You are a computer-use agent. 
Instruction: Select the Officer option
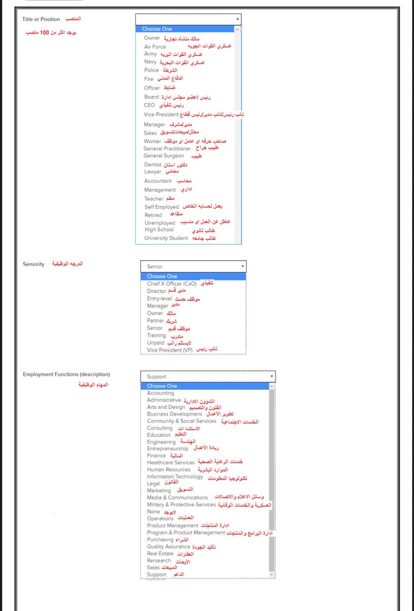152,88
